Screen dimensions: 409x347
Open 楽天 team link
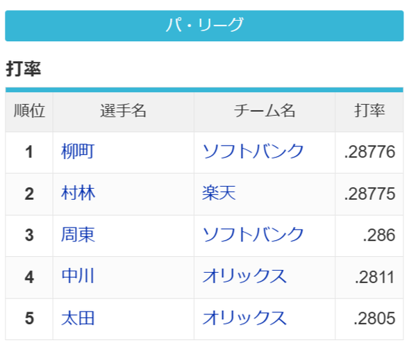pos(219,193)
